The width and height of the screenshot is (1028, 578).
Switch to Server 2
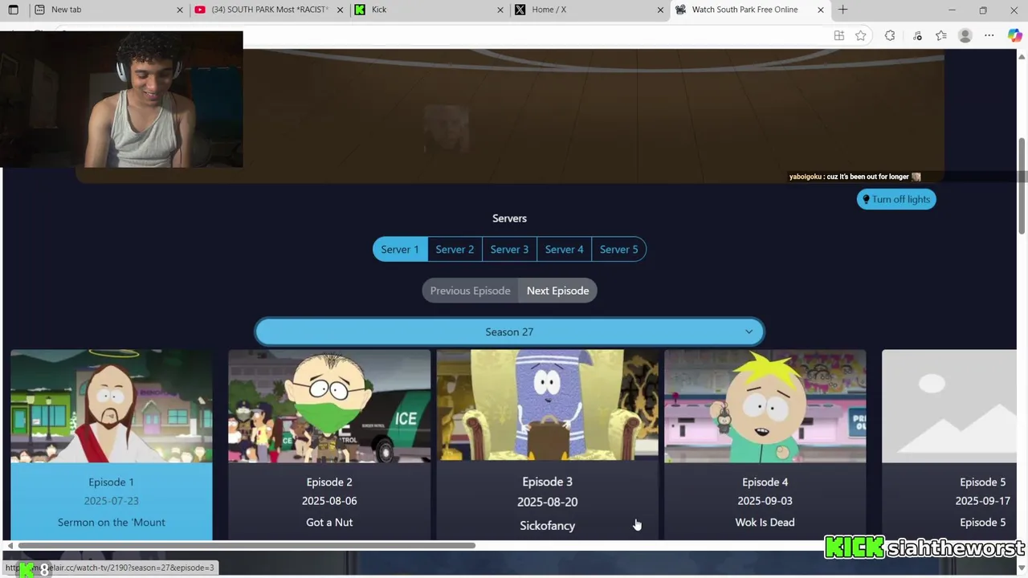pos(455,249)
